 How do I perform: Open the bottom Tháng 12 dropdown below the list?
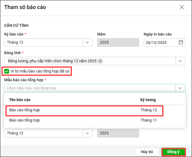[x=87, y=133]
